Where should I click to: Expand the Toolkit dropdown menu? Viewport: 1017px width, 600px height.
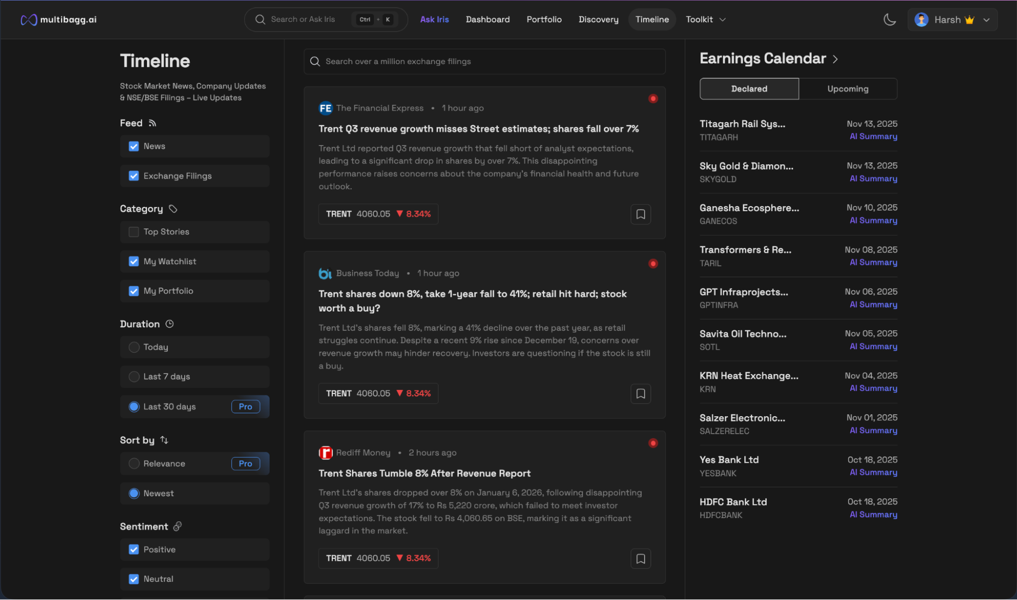tap(706, 20)
